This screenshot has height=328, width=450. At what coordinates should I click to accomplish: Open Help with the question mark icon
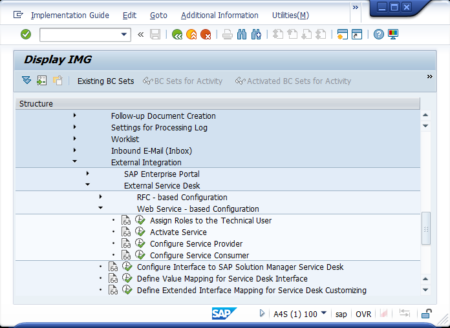pos(379,34)
